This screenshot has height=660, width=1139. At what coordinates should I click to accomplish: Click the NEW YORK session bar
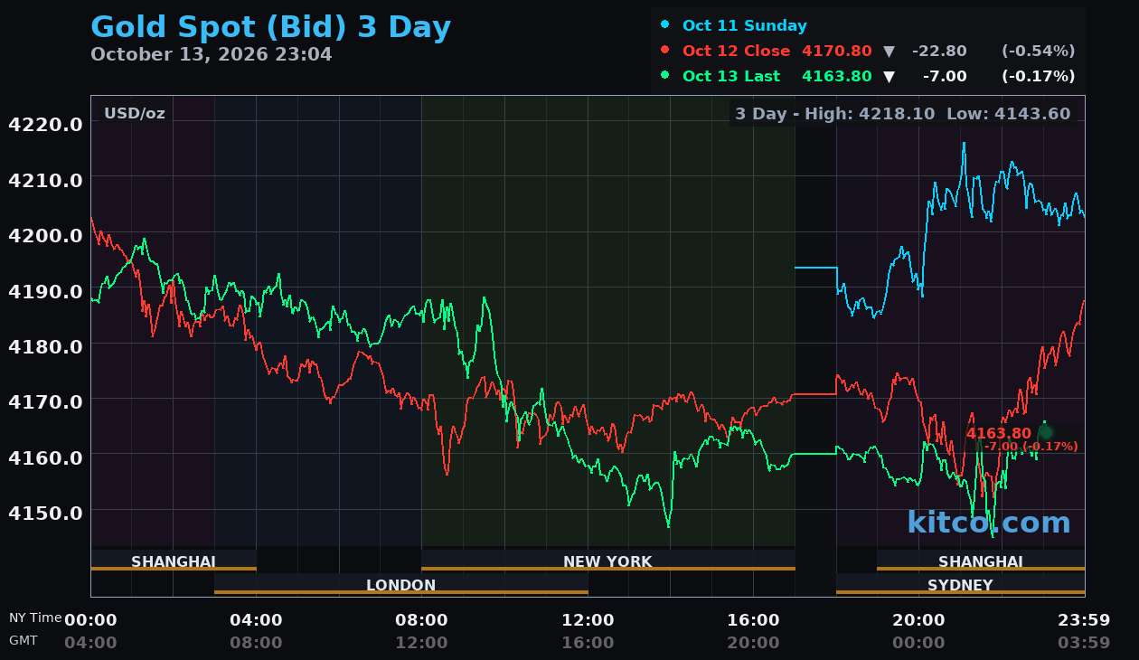(x=607, y=561)
